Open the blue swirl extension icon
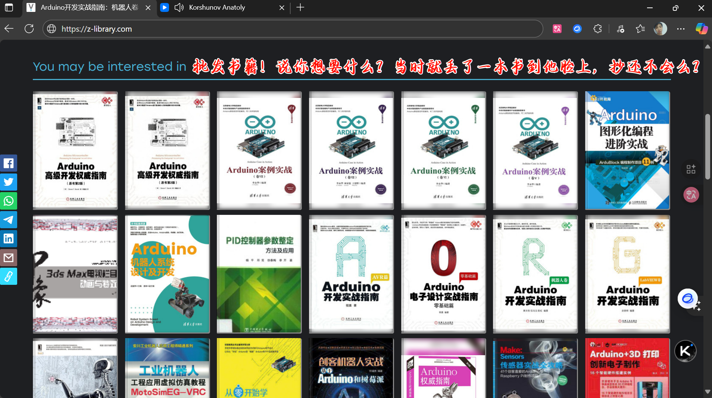 [577, 29]
